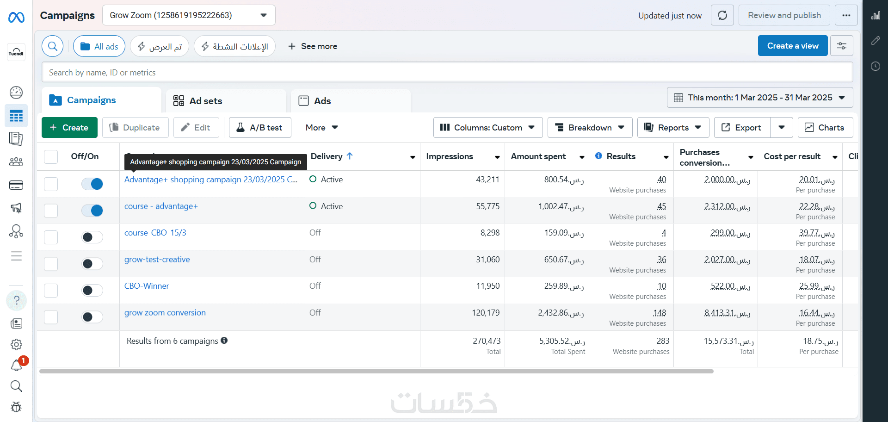Open the Amount spent column menu arrow
This screenshot has width=888, height=422.
(x=582, y=157)
